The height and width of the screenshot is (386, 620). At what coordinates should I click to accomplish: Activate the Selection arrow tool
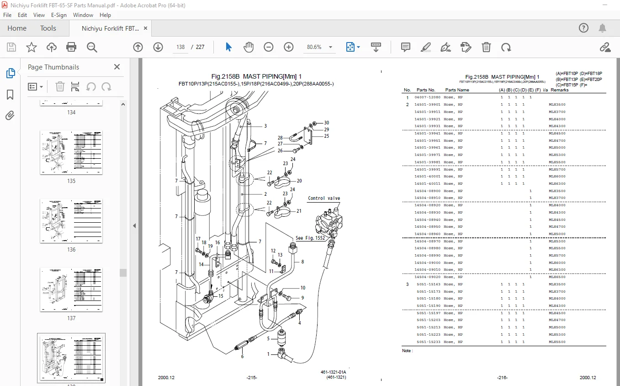point(228,47)
